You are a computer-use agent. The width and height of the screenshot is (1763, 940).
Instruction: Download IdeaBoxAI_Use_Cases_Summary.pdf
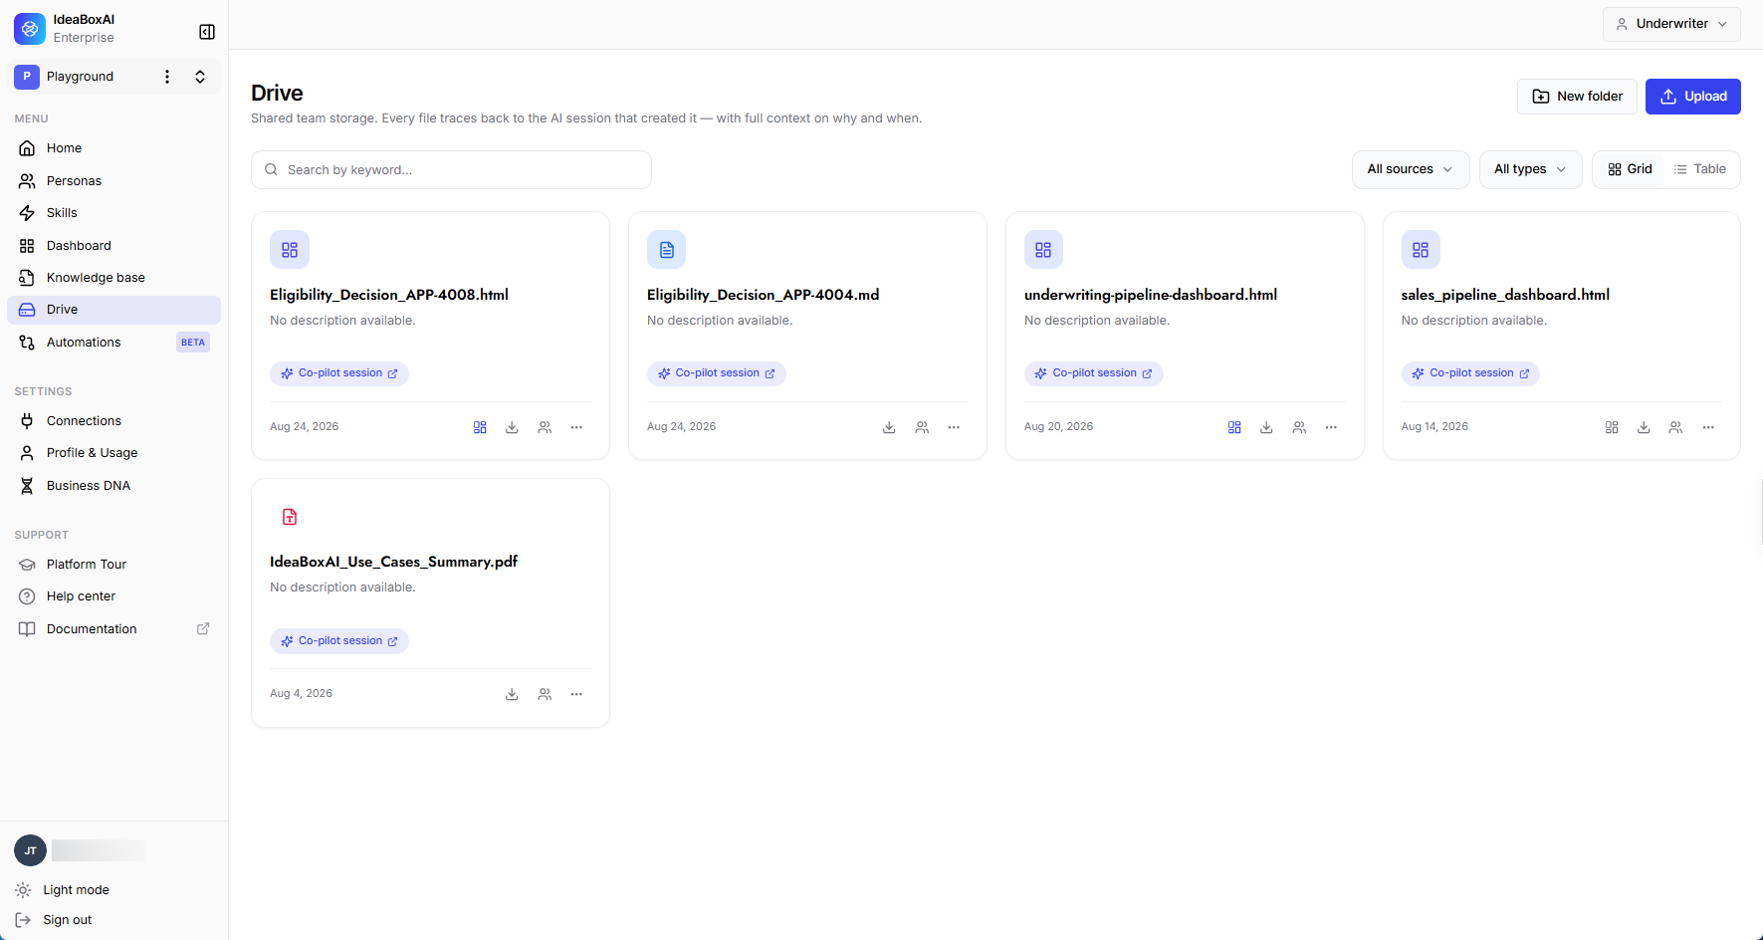tap(512, 694)
